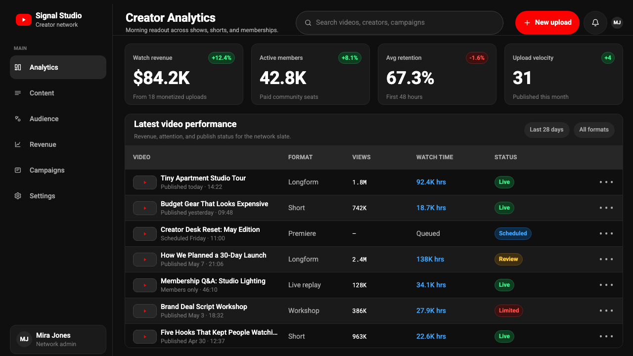633x356 pixels.
Task: Click thumbnail of Brand Deal Script Workshop
Action: pos(145,311)
